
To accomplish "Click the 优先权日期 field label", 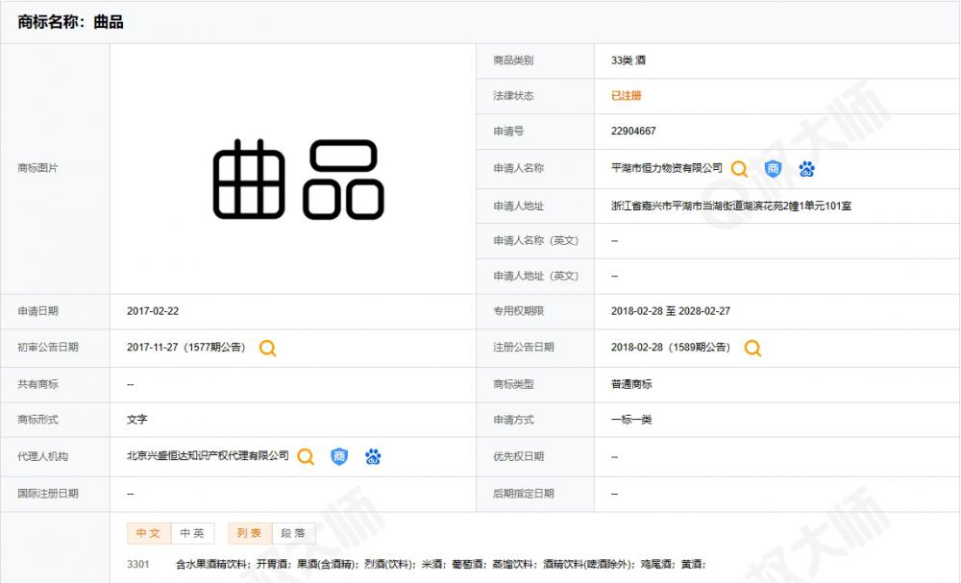I will point(519,456).
